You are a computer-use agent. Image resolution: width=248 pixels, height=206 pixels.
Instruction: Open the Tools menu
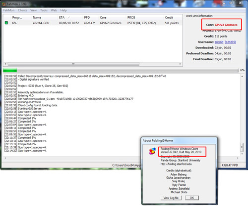[44, 10]
